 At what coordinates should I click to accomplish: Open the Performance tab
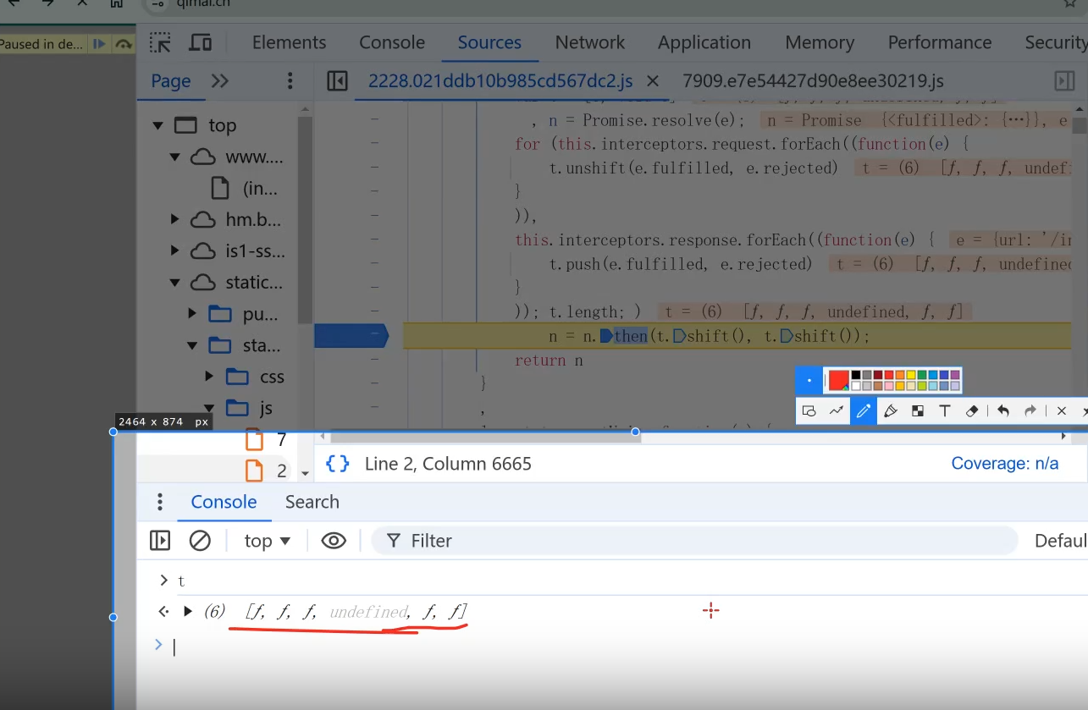pos(940,42)
